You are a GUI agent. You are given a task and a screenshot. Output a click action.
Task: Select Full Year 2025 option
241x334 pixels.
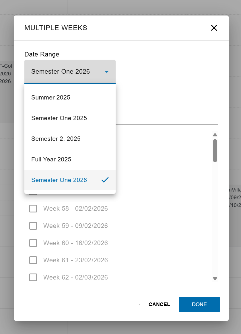(70, 159)
